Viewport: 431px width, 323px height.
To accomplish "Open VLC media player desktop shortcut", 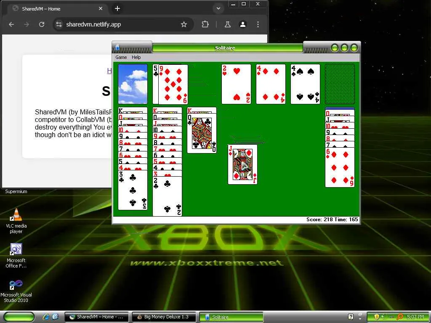I will click(x=16, y=221).
